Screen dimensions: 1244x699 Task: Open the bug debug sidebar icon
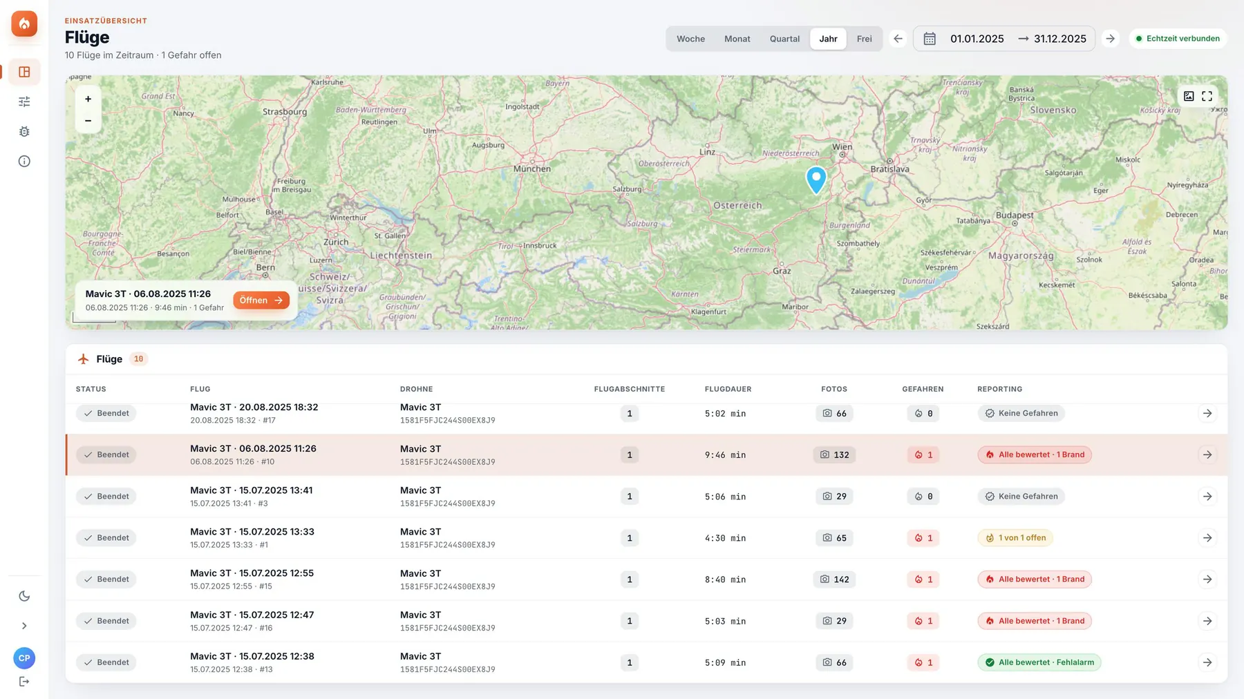pyautogui.click(x=24, y=131)
